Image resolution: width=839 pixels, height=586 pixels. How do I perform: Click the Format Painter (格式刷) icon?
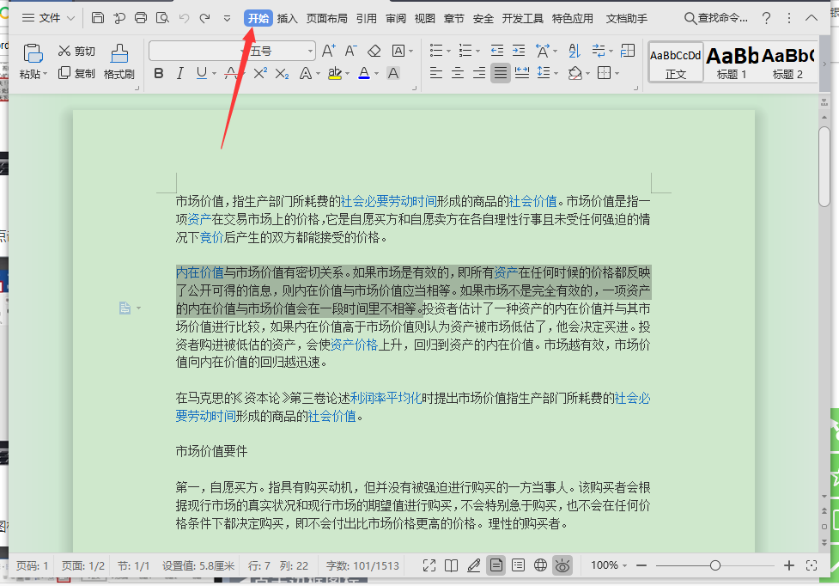119,54
